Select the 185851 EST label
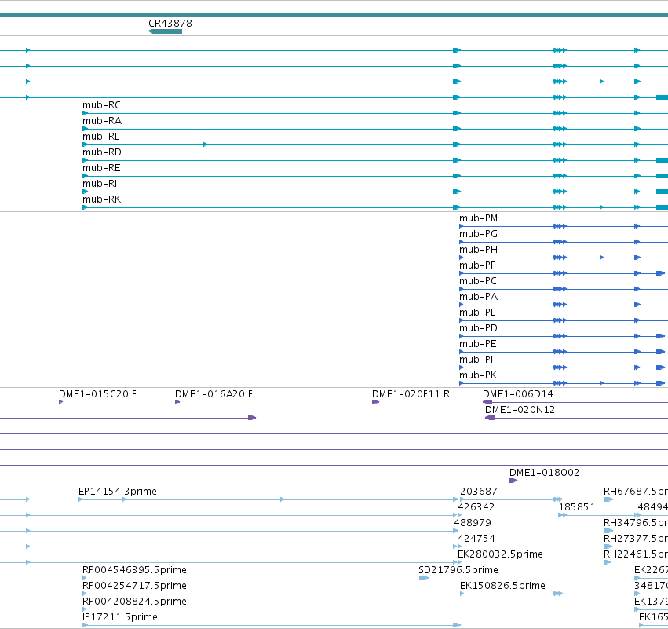Image resolution: width=668 pixels, height=629 pixels. (577, 507)
